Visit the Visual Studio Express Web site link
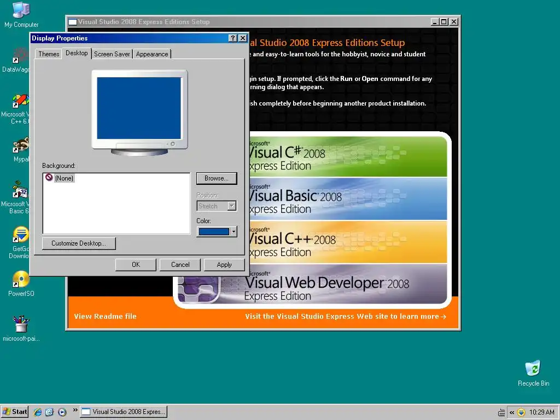 click(x=346, y=317)
